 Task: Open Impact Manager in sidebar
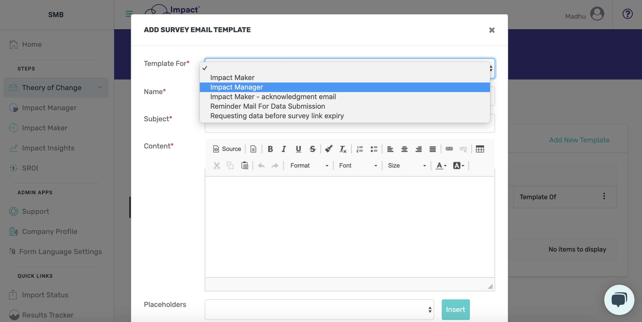[x=43, y=108]
